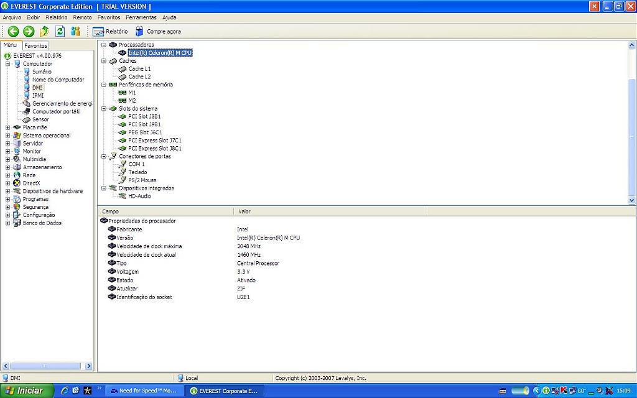The height and width of the screenshot is (398, 637).
Task: Select EVEREST v4.00.976 root item
Action: tap(37, 55)
